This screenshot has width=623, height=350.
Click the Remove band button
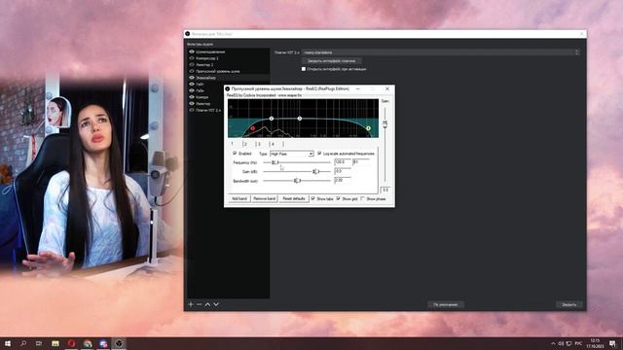tap(265, 198)
